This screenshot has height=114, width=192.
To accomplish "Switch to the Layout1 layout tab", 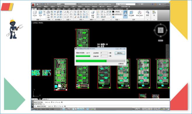I will pos(45,99).
